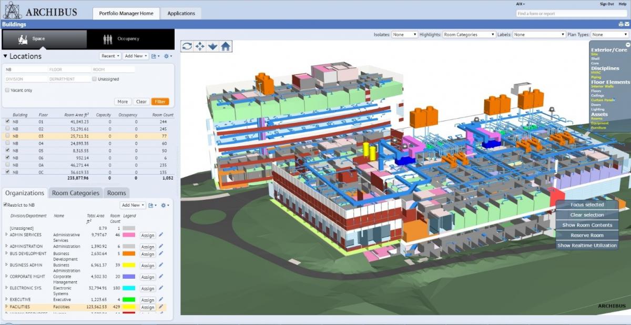Select the Space tab
The image size is (631, 325).
tap(45, 39)
